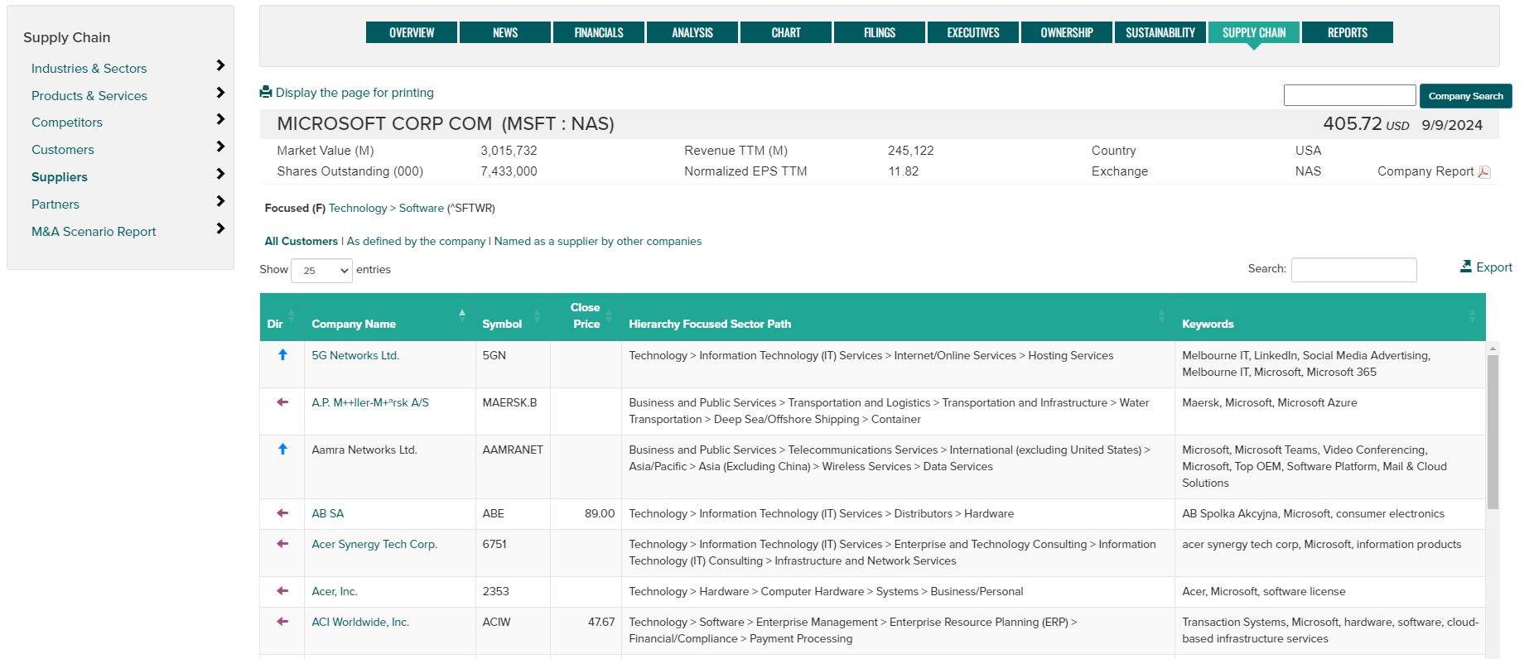Open Suppliers in the sidebar
1529x659 pixels.
(x=60, y=177)
